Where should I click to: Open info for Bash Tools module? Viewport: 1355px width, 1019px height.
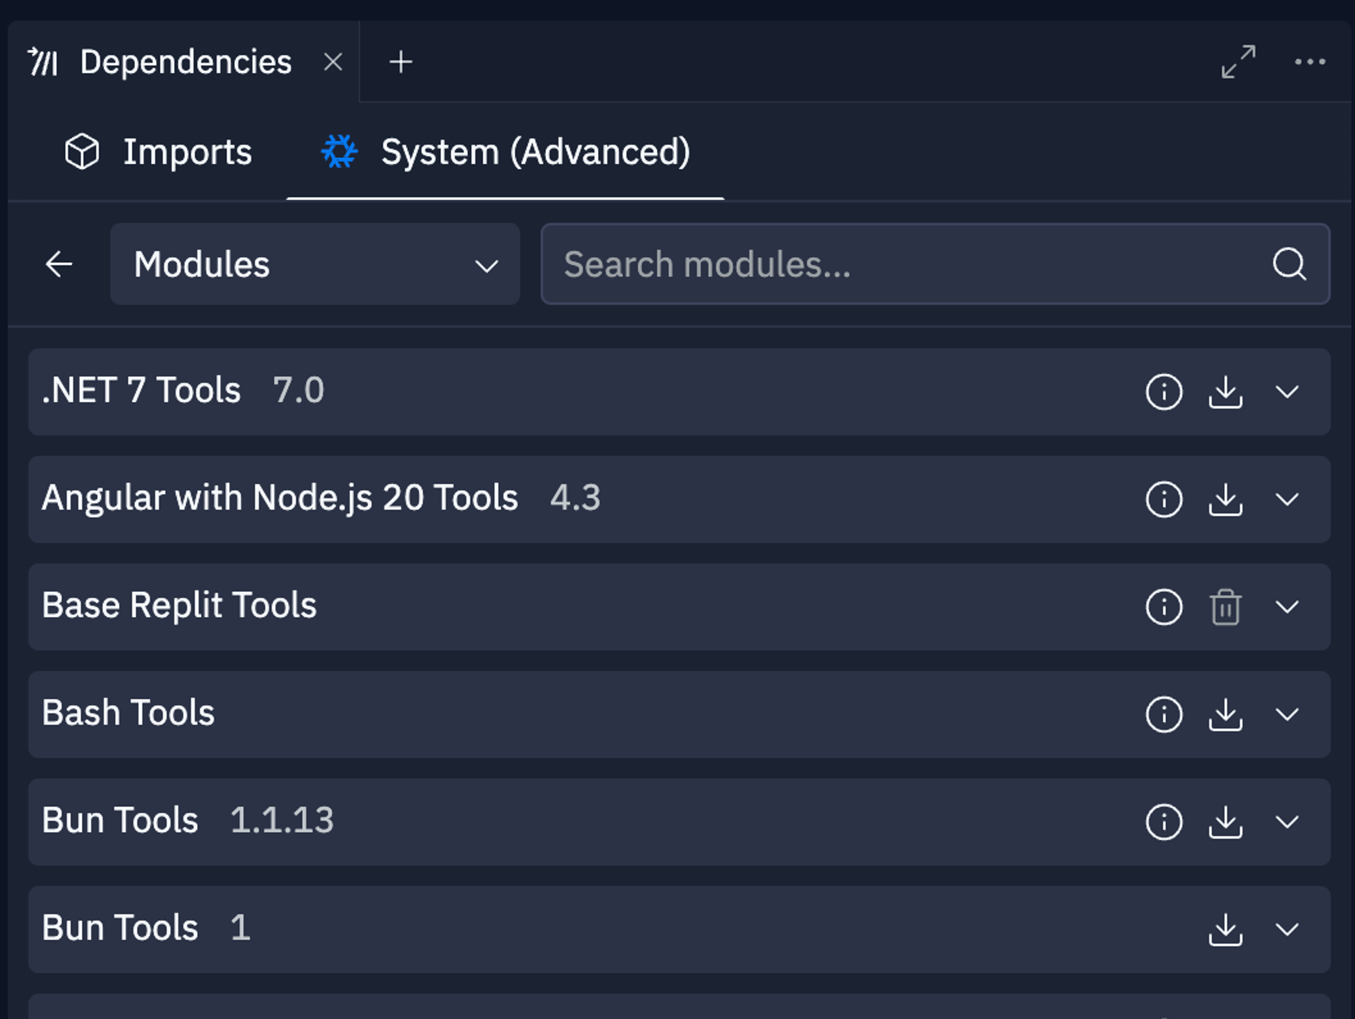coord(1164,714)
